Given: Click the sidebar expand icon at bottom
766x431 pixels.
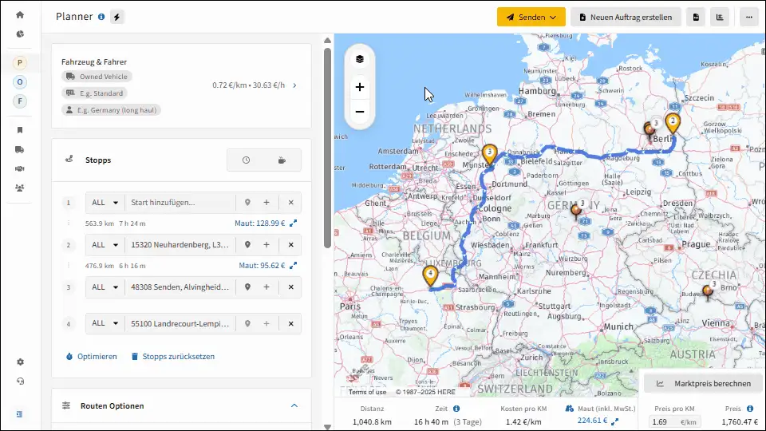Looking at the screenshot, I should pos(19,414).
